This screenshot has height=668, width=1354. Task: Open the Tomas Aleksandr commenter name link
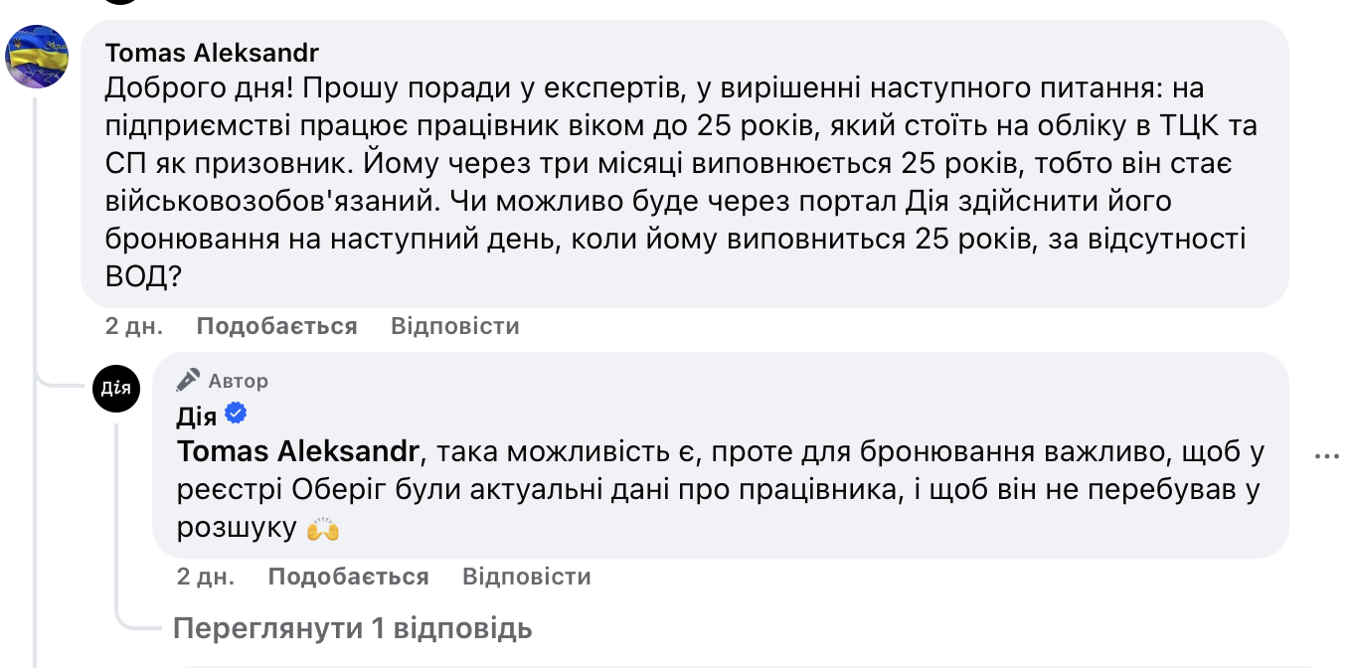pyautogui.click(x=212, y=52)
